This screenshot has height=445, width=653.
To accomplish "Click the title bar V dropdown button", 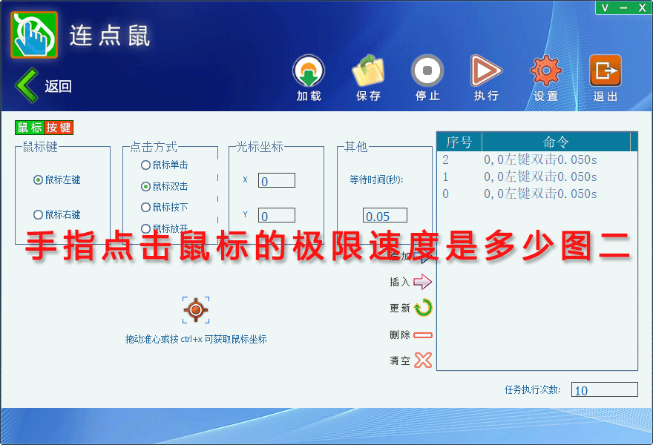I will pos(605,7).
